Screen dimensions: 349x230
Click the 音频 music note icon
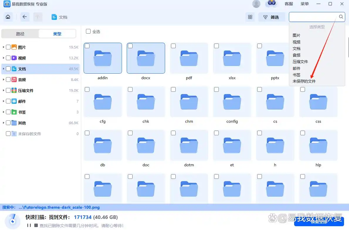coord(13,79)
